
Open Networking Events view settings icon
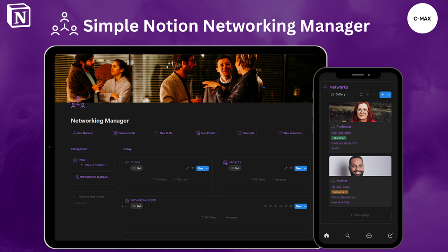click(291, 207)
